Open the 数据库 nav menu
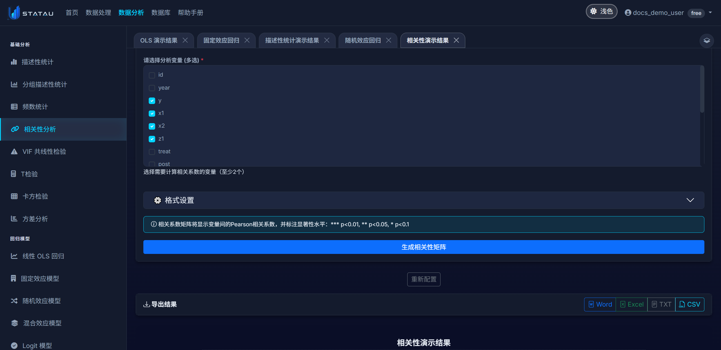Image resolution: width=721 pixels, height=350 pixels. (x=161, y=13)
